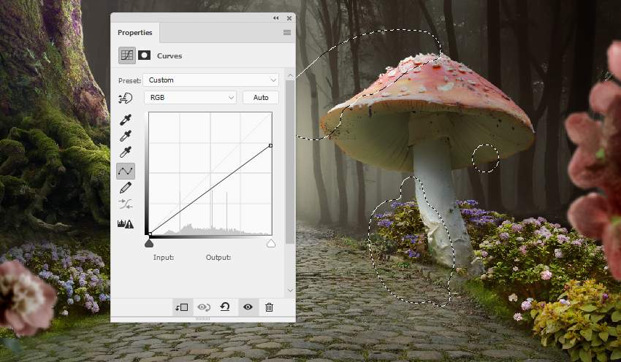Click the white point input slider
Screen dimensions: 621x362
pyautogui.click(x=271, y=243)
